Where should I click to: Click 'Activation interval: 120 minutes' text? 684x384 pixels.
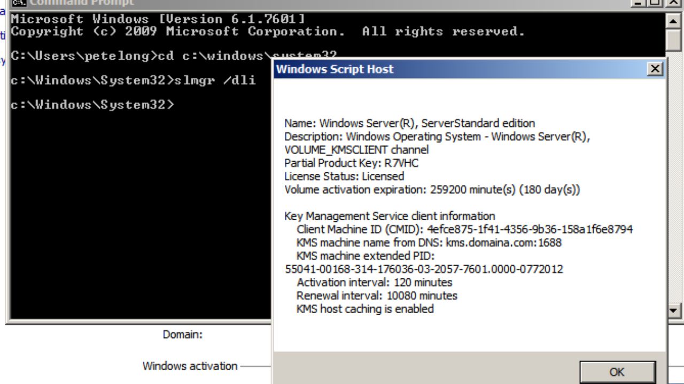click(x=375, y=282)
